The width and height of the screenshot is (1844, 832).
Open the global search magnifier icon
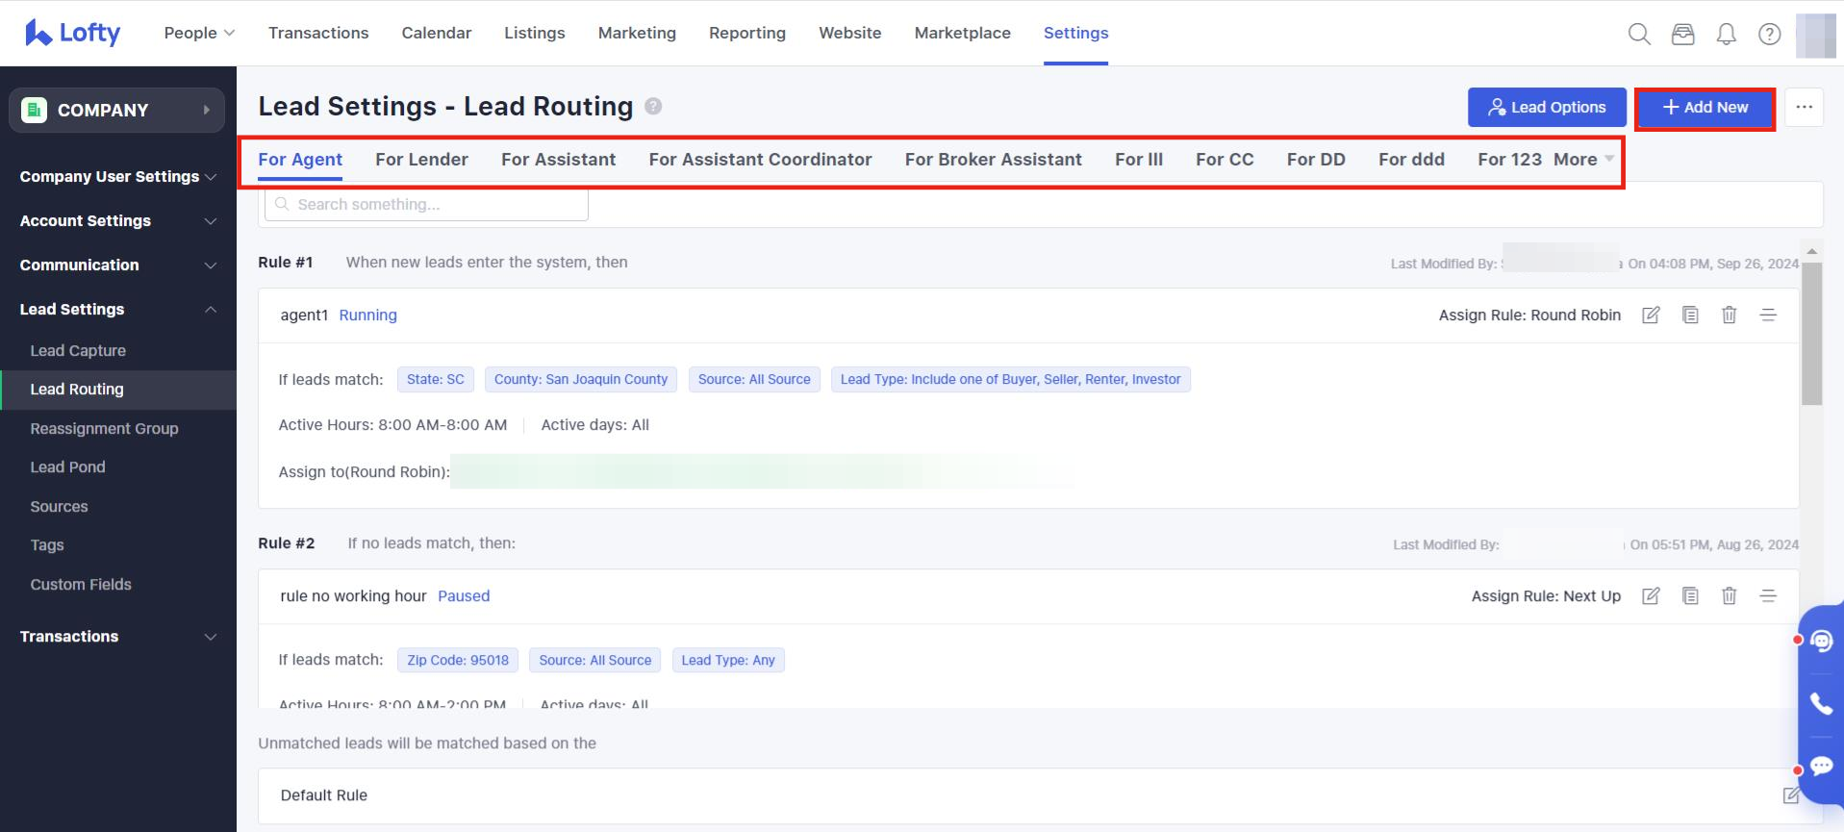(x=1639, y=35)
